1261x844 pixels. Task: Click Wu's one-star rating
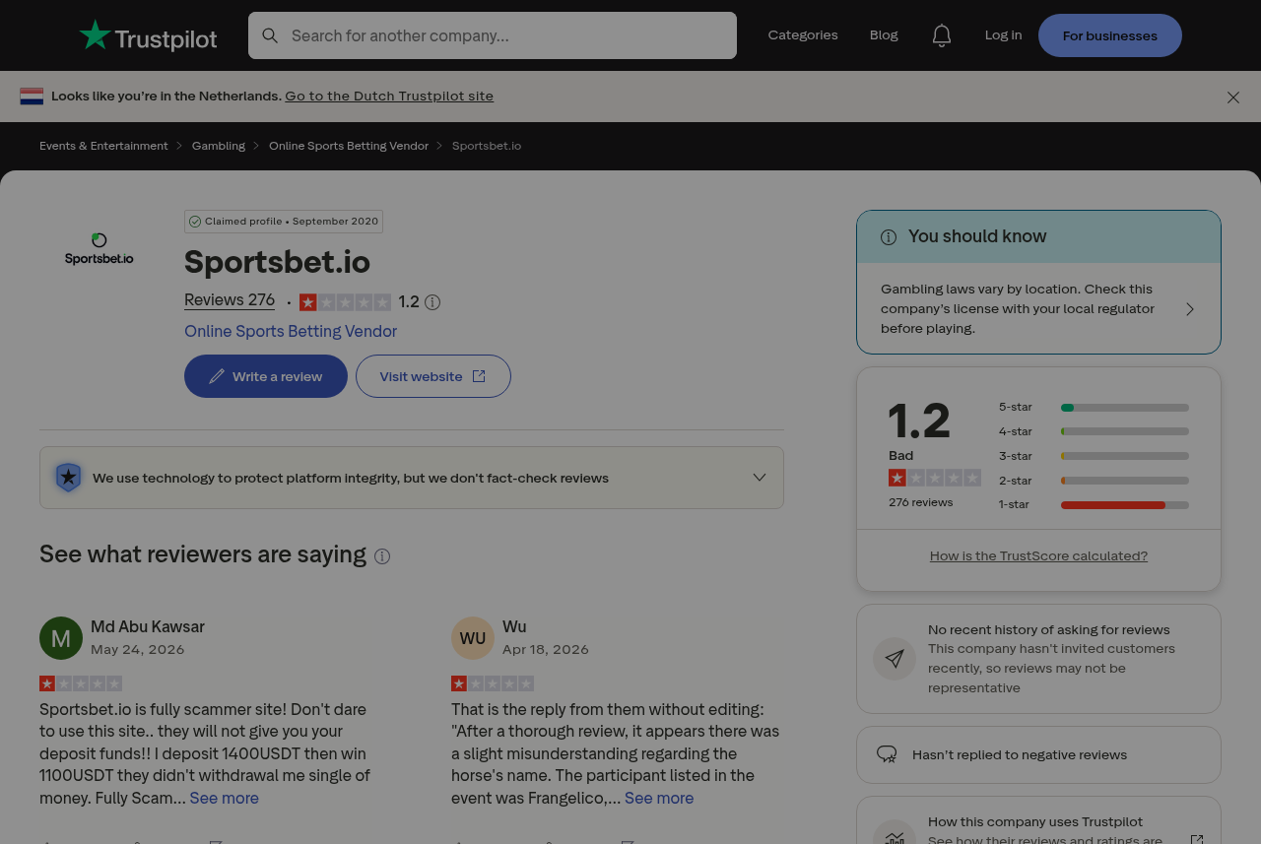pyautogui.click(x=493, y=683)
